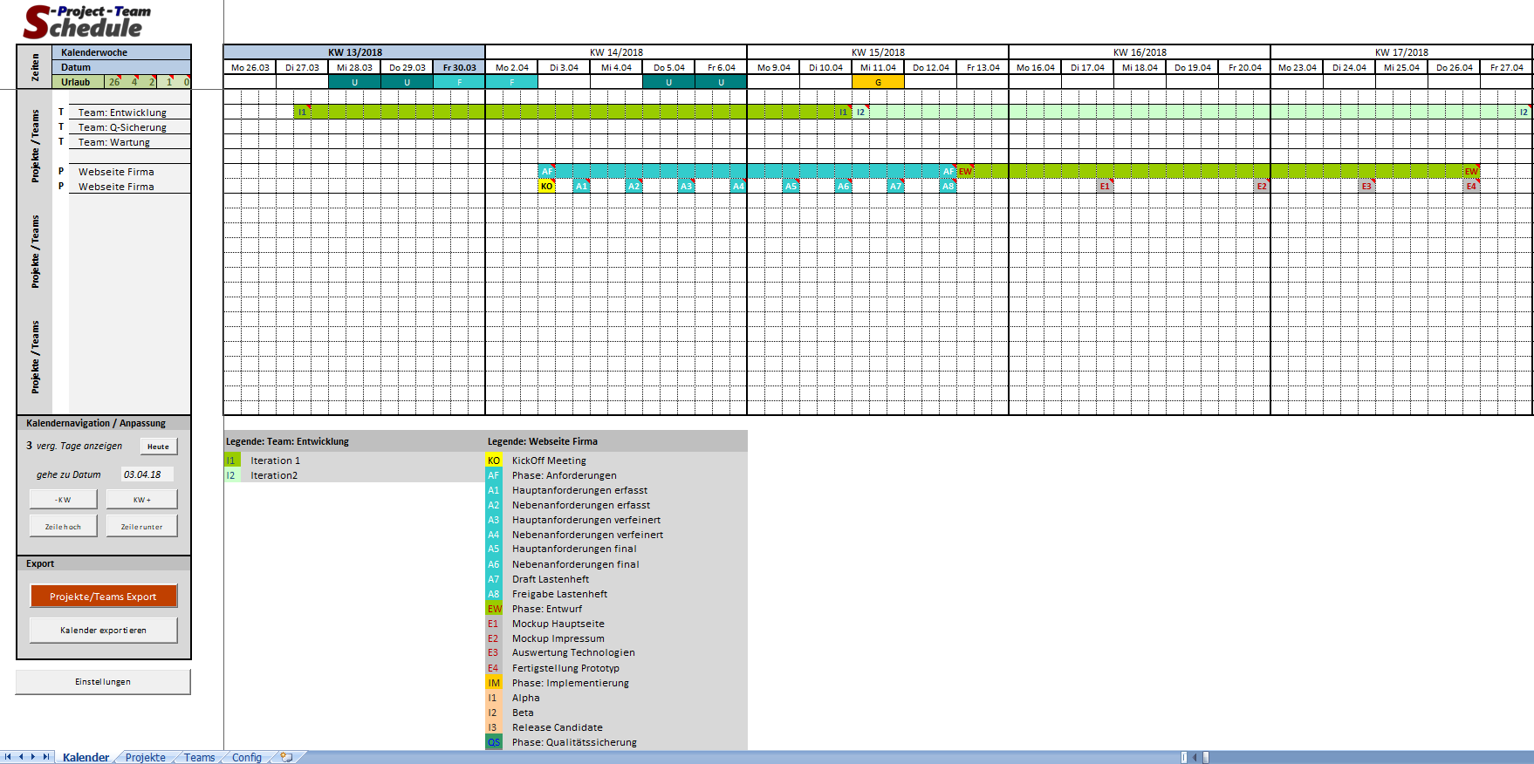Select the KW 15/2018 week header
Image resolution: width=1534 pixels, height=764 pixels.
click(878, 52)
